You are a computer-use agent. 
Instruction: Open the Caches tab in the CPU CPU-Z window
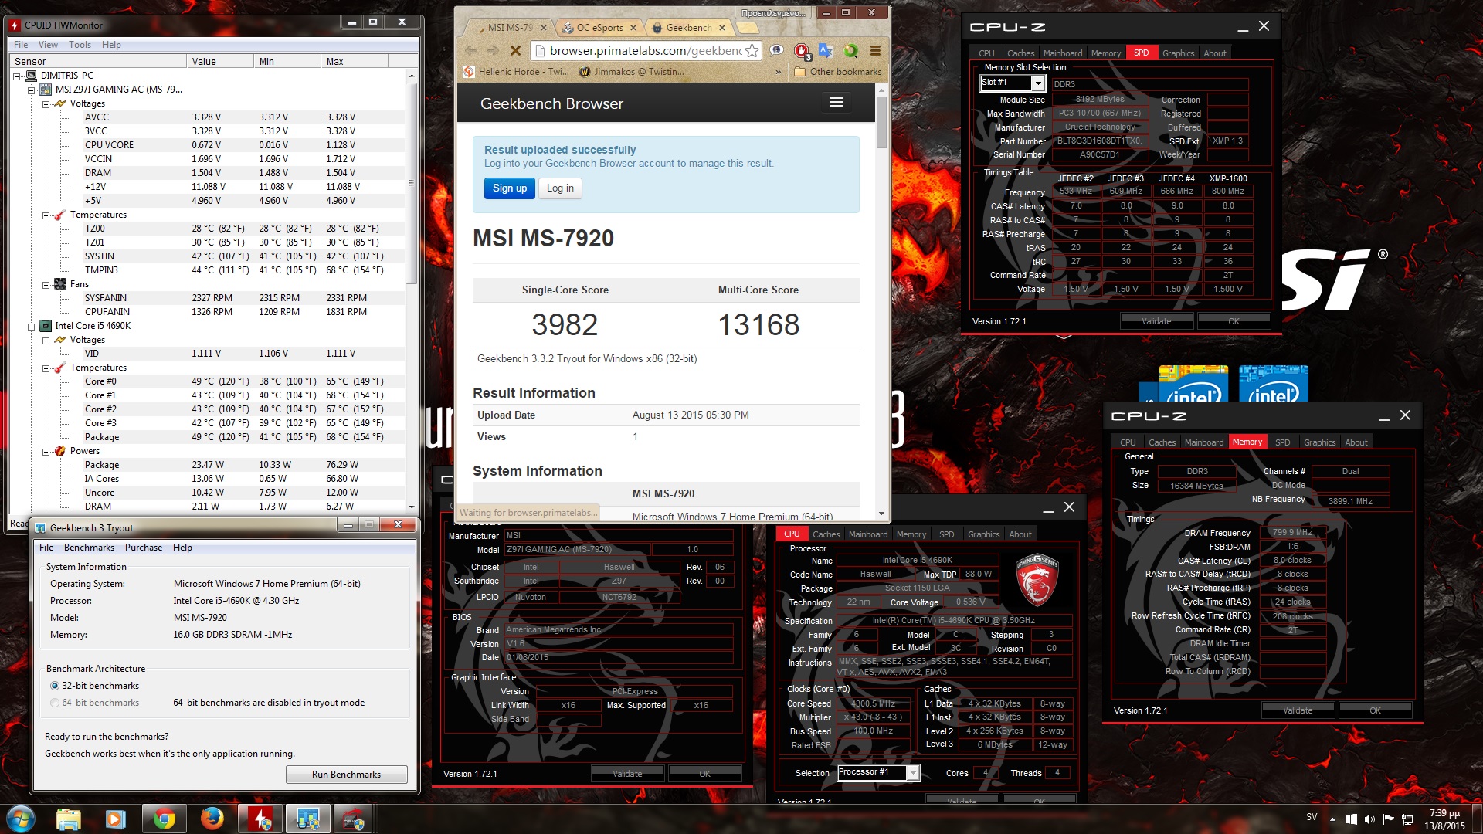pos(826,534)
